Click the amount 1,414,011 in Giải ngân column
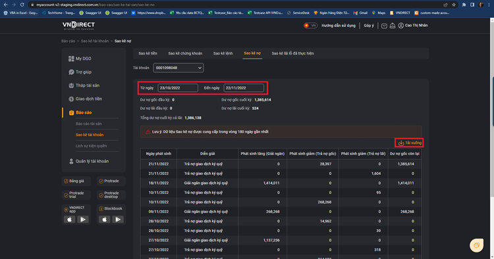This screenshot has height=259, width=494. tap(271, 183)
